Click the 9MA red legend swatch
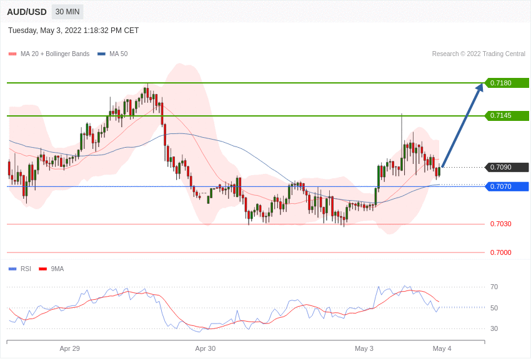Viewport: 531px width, 359px height. [43, 269]
